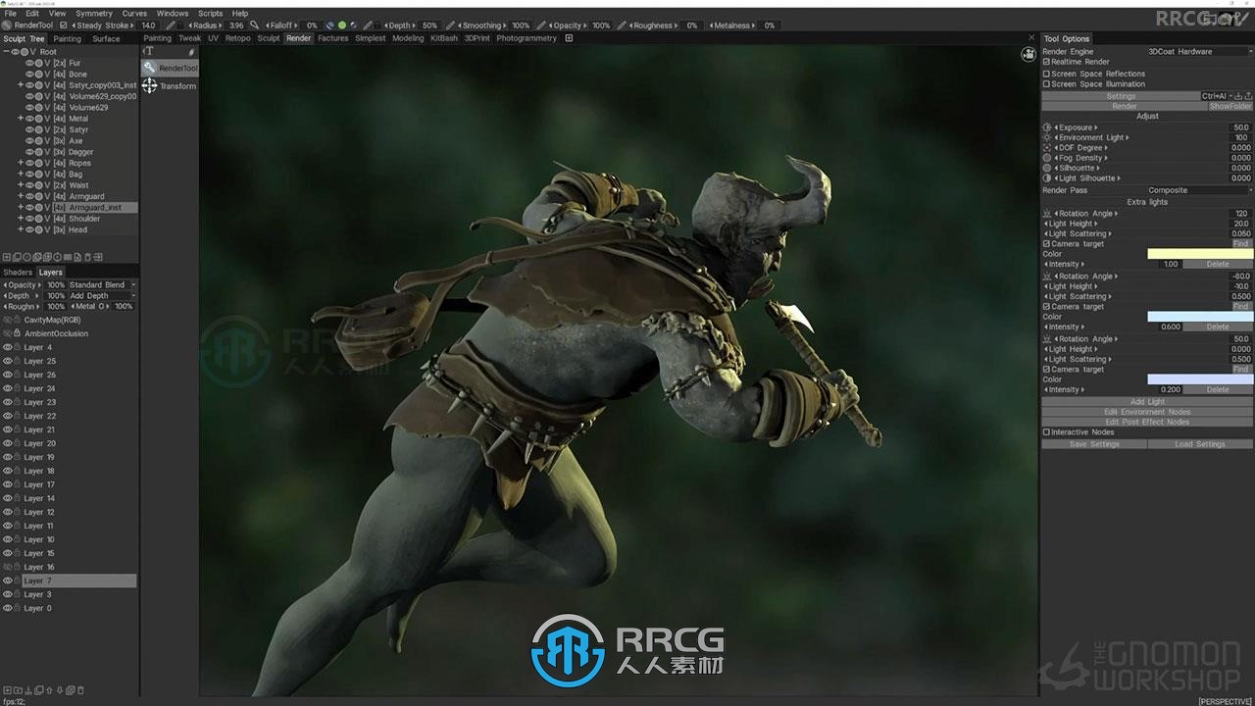Click the pen icon next to Opacity
The width and height of the screenshot is (1255, 706).
pyautogui.click(x=541, y=25)
